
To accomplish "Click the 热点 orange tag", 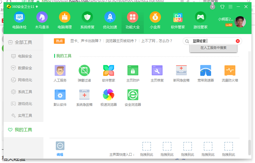I will point(59,41).
